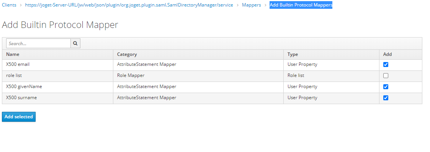
Task: Click the Name column header
Action: point(13,54)
